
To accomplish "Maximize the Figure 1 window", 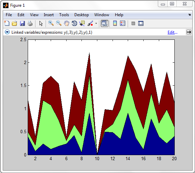I will point(172,4).
